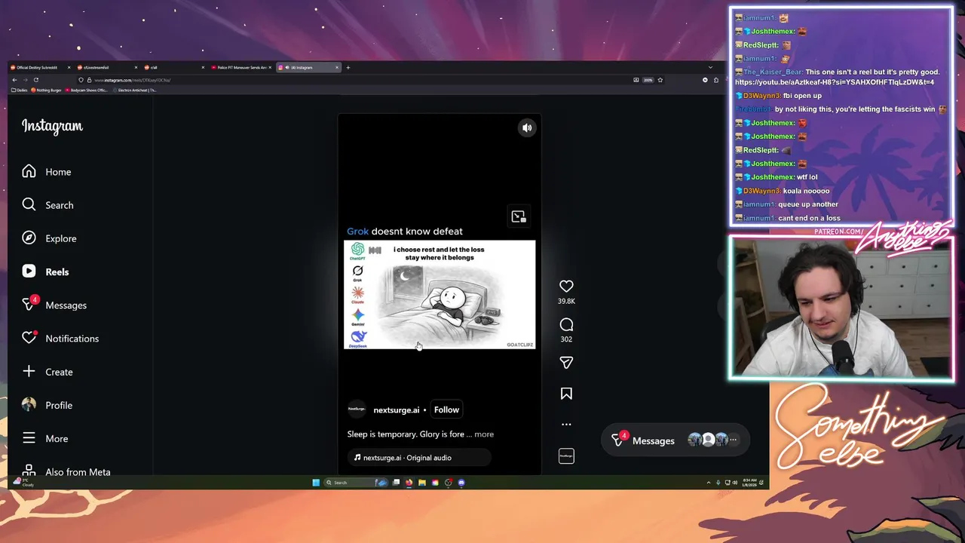Open the Windows Start menu
Image resolution: width=965 pixels, height=543 pixels.
[316, 483]
